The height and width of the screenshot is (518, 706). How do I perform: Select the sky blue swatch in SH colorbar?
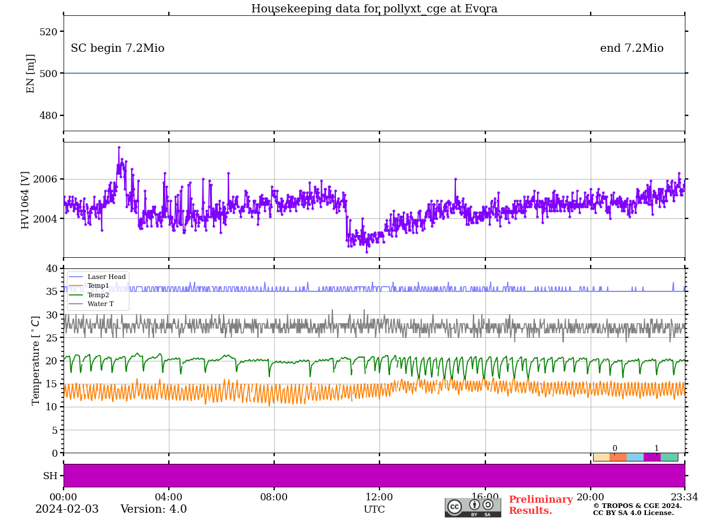(x=635, y=457)
